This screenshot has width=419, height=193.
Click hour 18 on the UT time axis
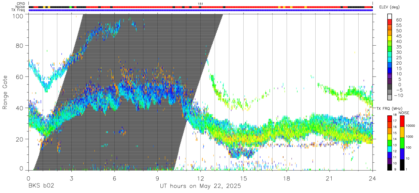(x=286, y=178)
